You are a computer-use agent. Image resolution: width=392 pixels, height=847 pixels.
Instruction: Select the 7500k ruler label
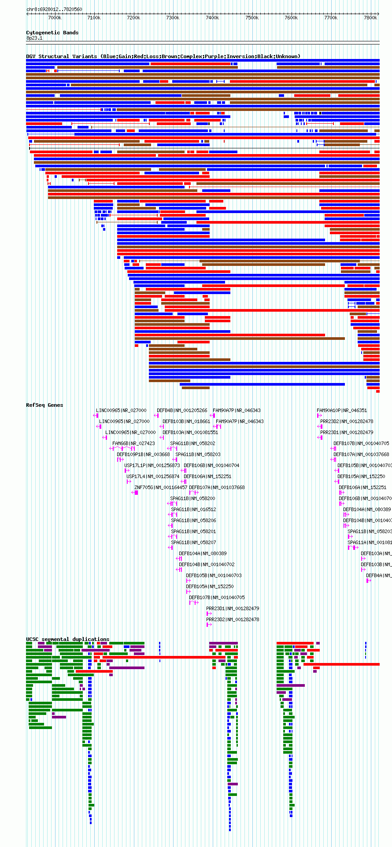click(x=252, y=18)
